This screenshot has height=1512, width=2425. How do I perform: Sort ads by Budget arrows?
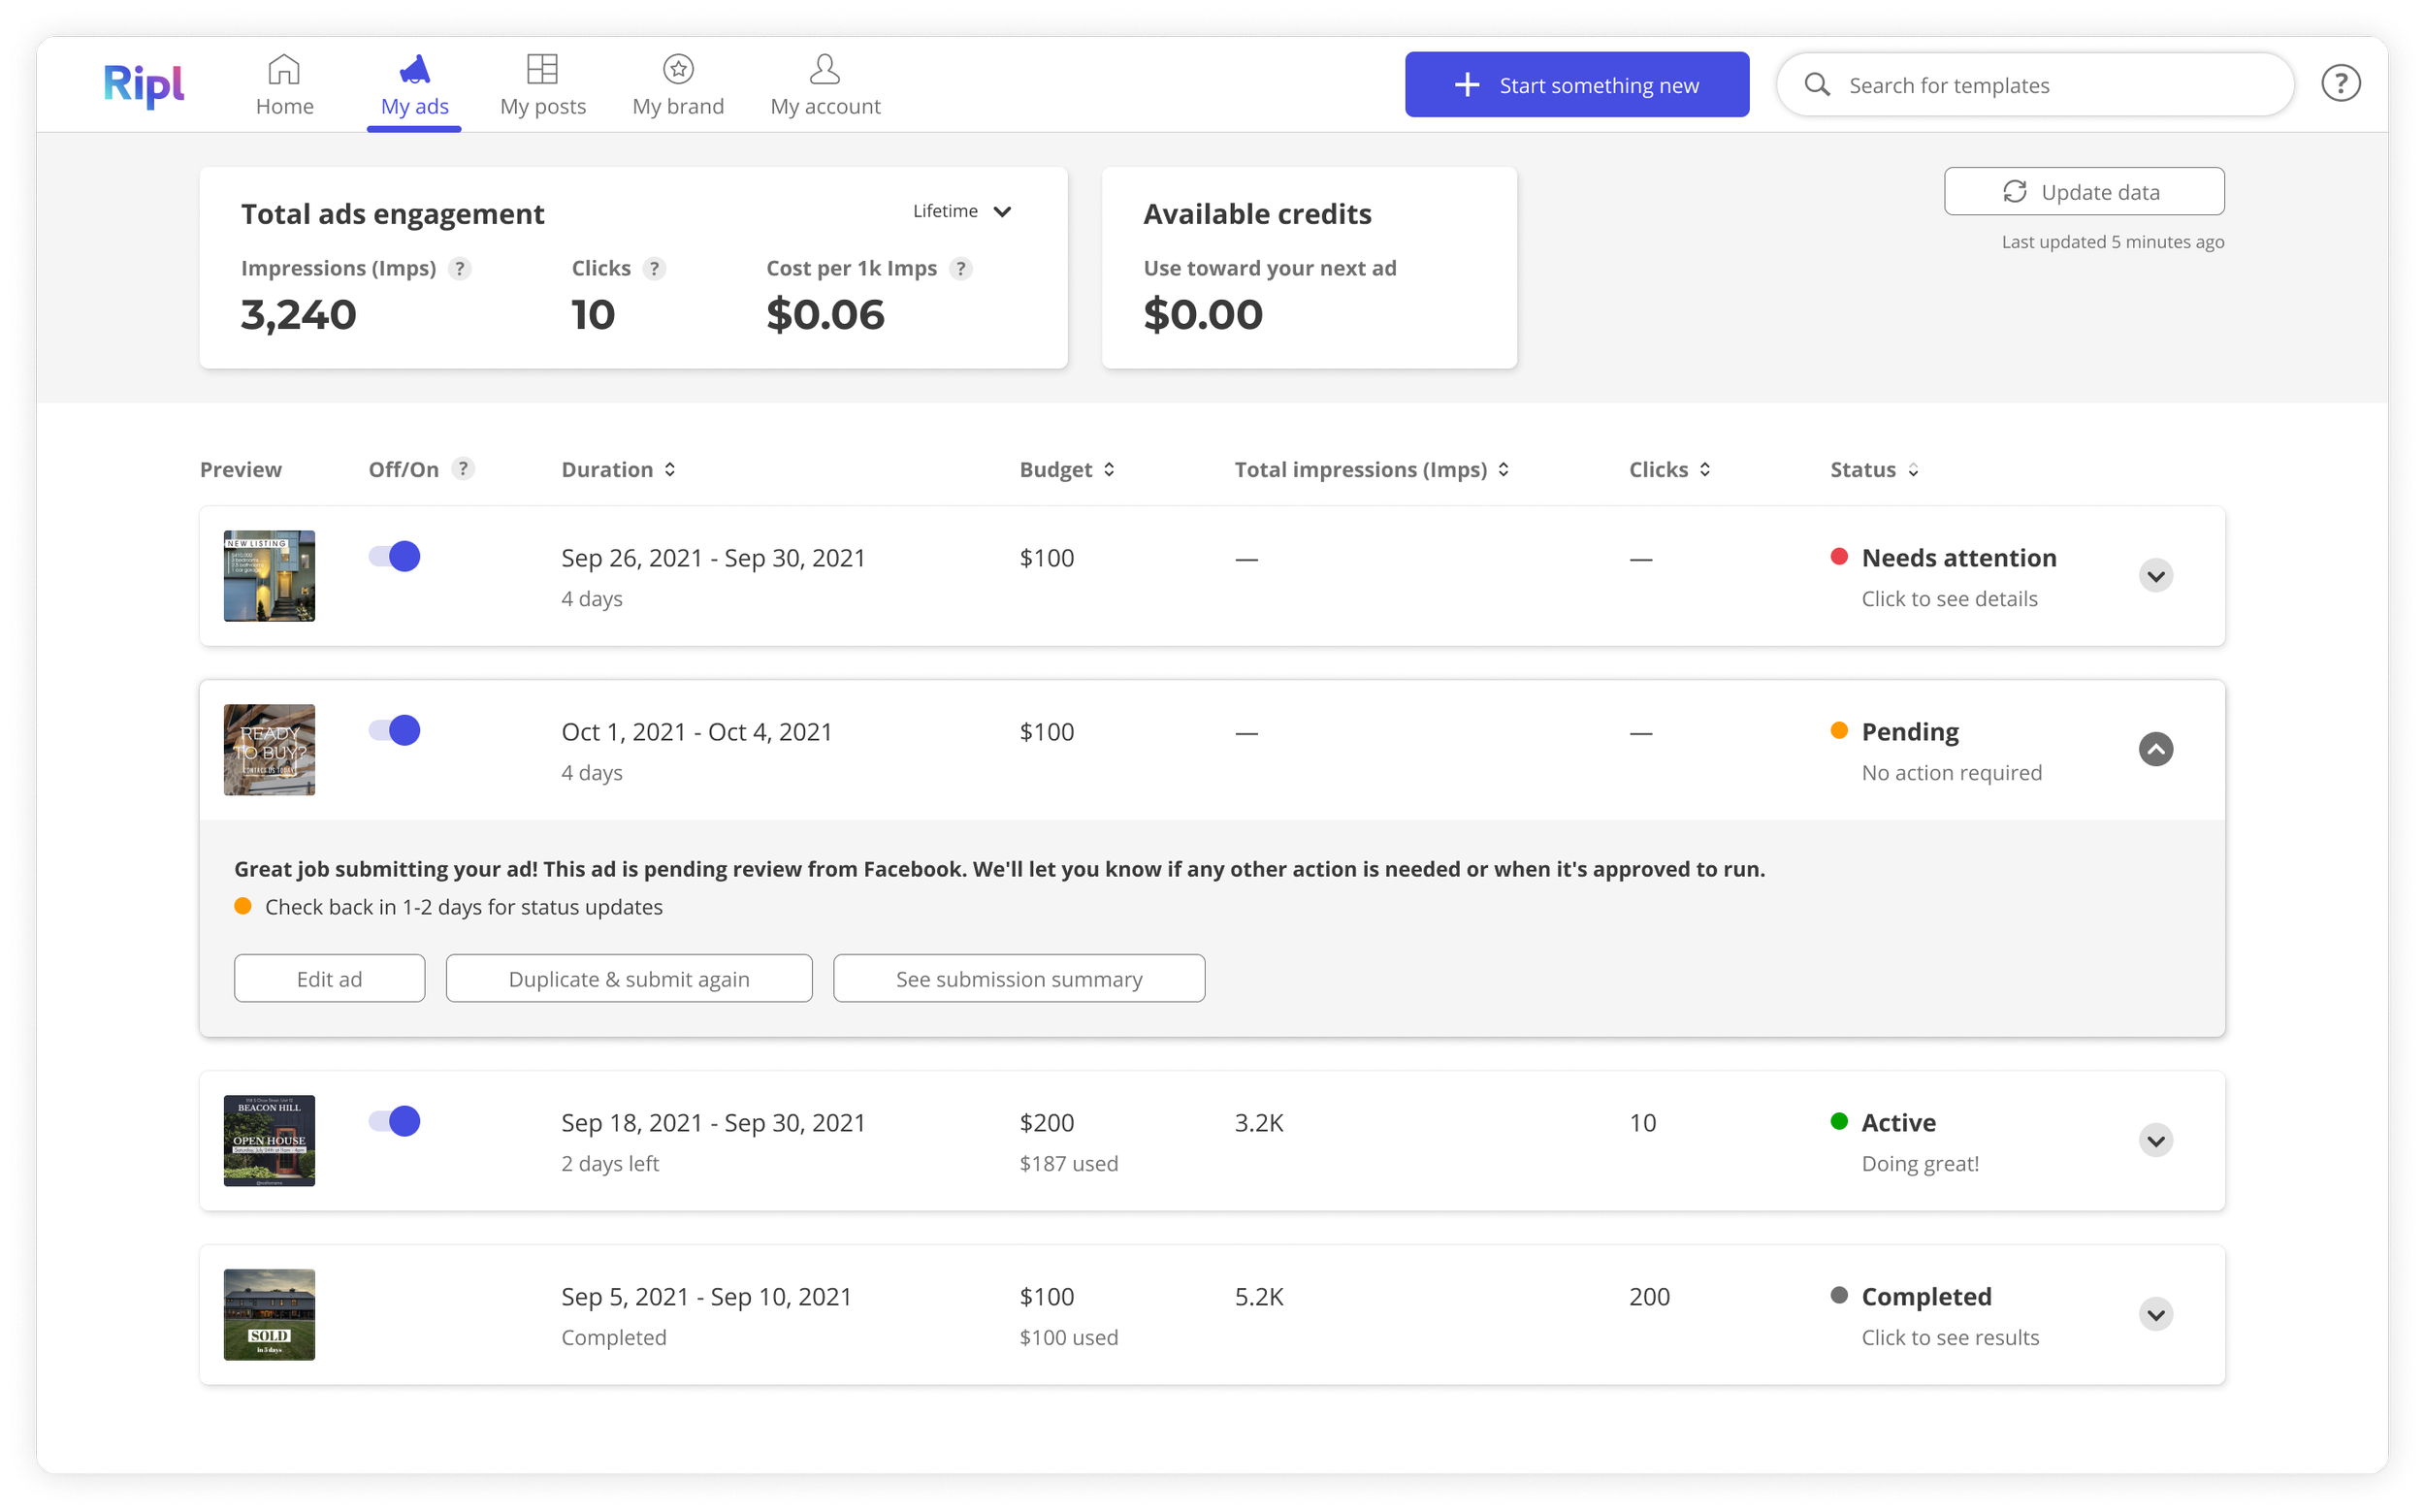point(1109,470)
